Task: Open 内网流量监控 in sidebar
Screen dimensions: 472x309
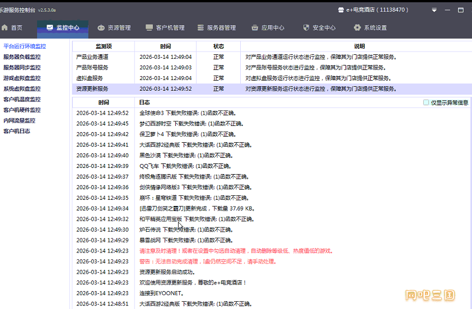Action: [x=19, y=121]
